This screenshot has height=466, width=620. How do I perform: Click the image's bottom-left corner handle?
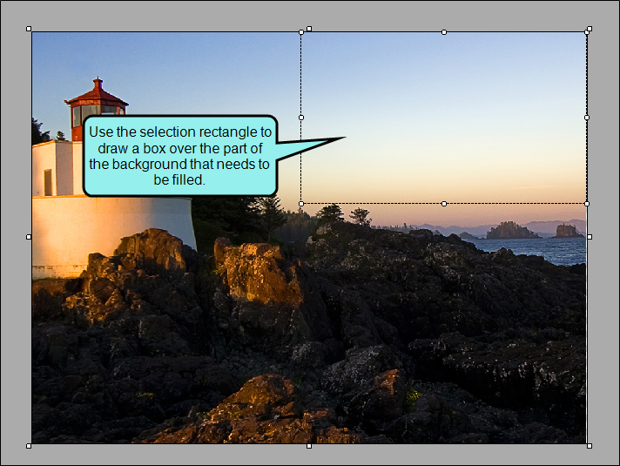tap(29, 446)
